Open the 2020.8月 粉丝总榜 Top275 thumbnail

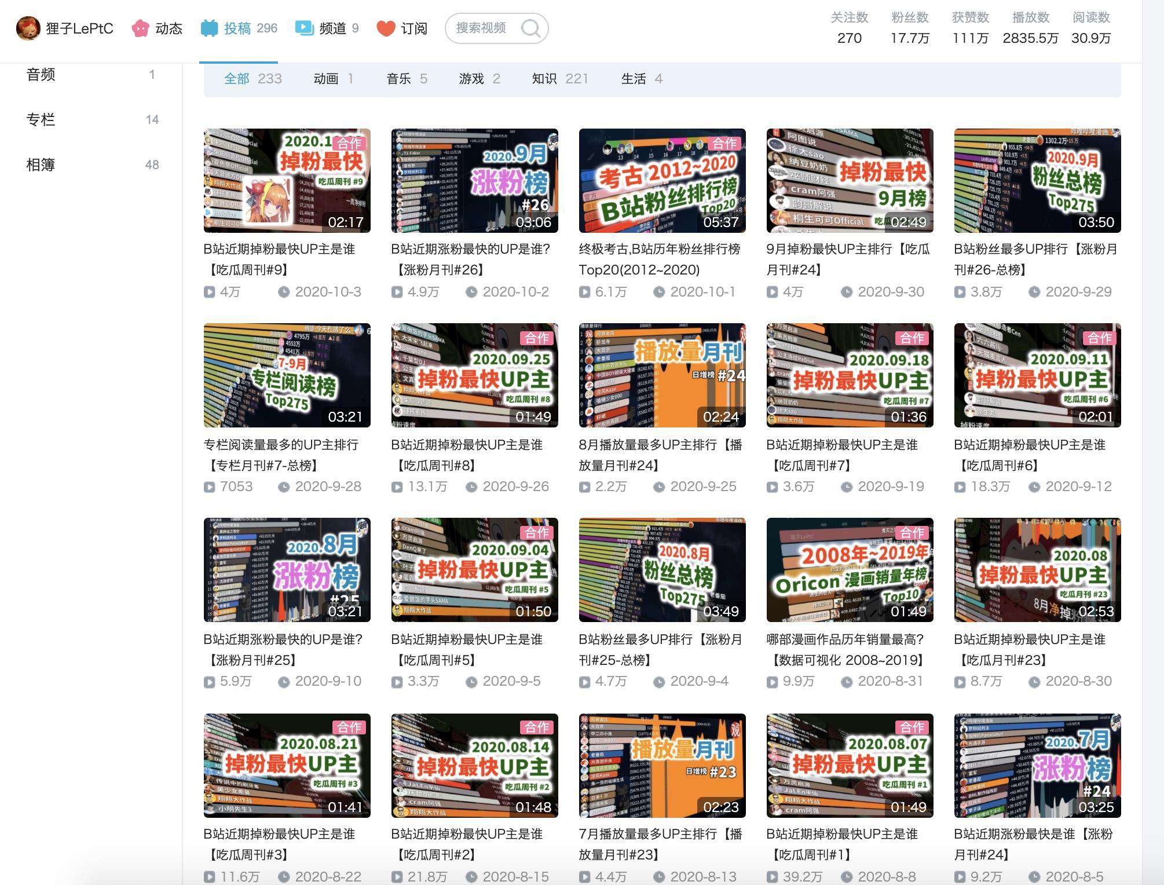click(662, 570)
